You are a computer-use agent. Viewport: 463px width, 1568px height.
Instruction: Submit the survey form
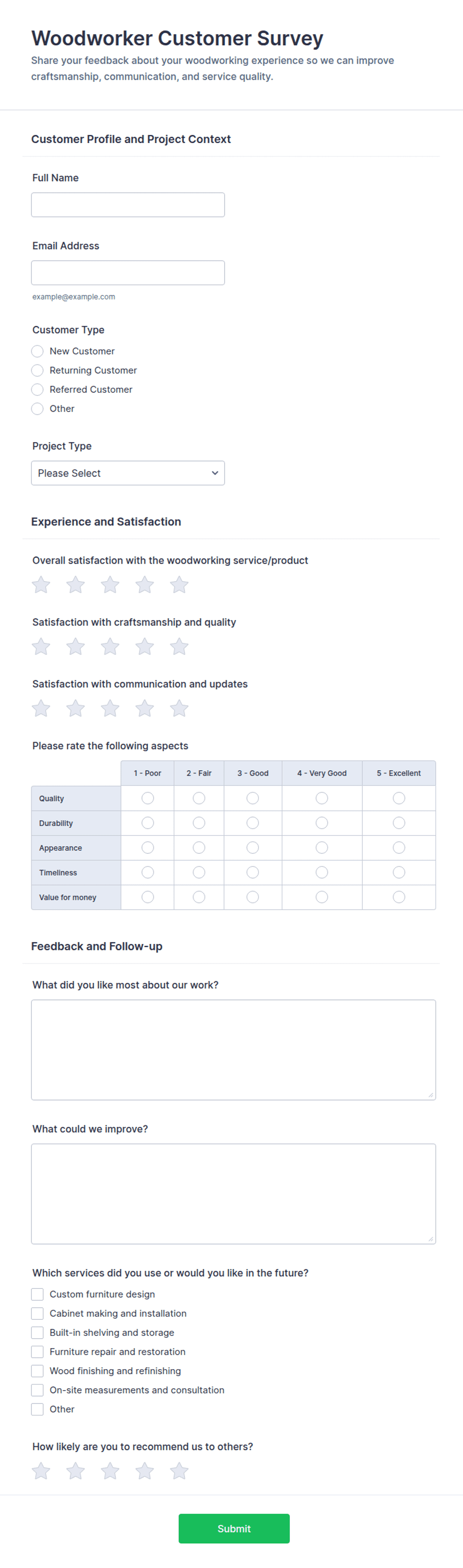pos(234,1529)
